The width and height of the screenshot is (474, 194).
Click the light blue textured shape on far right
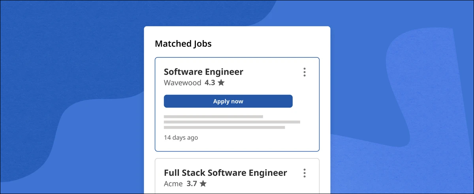[427, 98]
